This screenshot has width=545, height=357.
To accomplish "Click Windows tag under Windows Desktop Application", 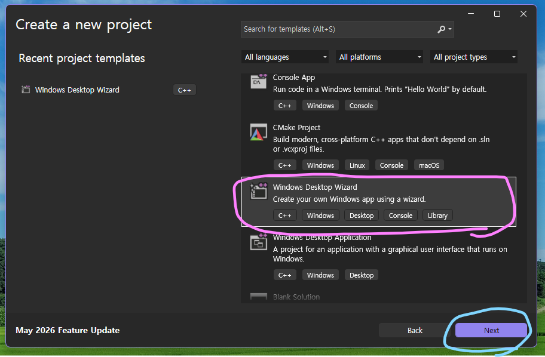I will pyautogui.click(x=320, y=275).
